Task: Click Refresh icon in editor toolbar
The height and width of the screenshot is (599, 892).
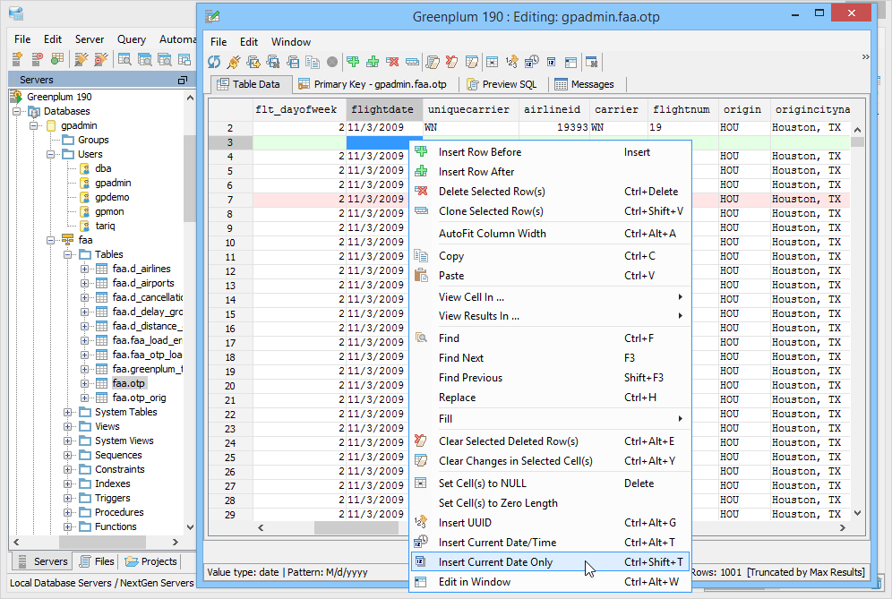Action: pyautogui.click(x=214, y=62)
